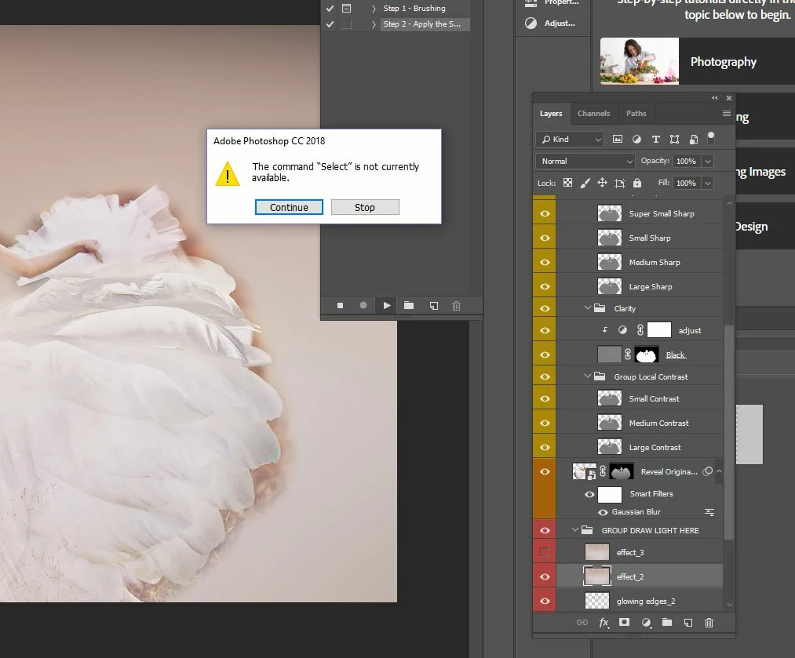The height and width of the screenshot is (658, 795).
Task: Prevent artboard auto-nesting lock icon
Action: [x=619, y=184]
